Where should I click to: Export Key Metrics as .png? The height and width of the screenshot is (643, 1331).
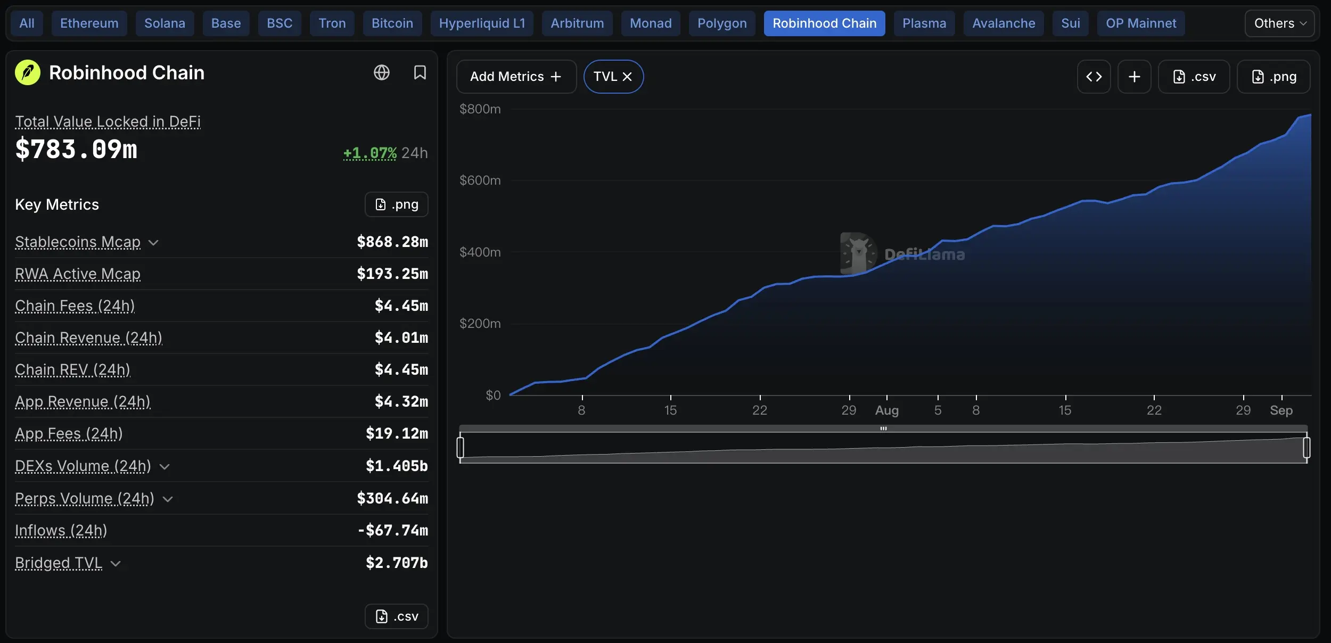tap(397, 204)
